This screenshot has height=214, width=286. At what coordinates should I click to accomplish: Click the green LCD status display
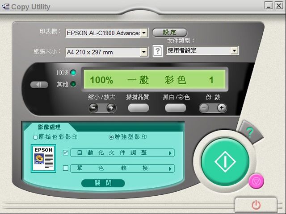click(x=155, y=79)
